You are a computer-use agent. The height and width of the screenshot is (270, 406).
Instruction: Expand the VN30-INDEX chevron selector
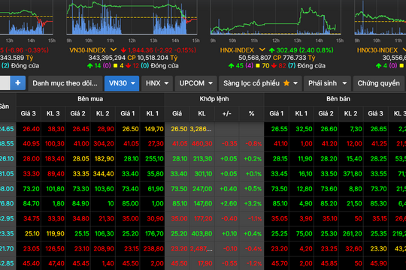coord(114,49)
